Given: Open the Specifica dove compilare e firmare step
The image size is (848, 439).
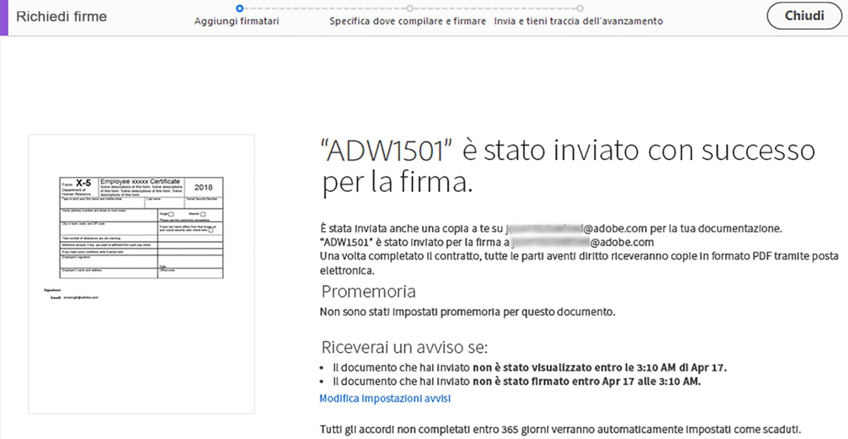Looking at the screenshot, I should (x=408, y=21).
